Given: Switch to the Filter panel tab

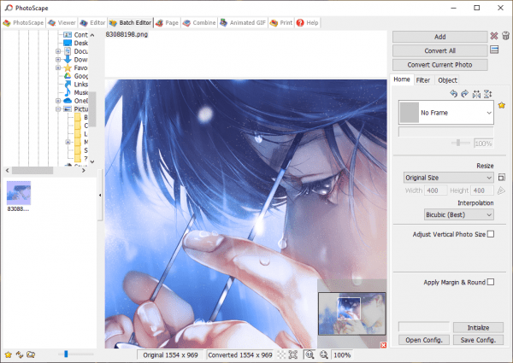Looking at the screenshot, I should [423, 80].
